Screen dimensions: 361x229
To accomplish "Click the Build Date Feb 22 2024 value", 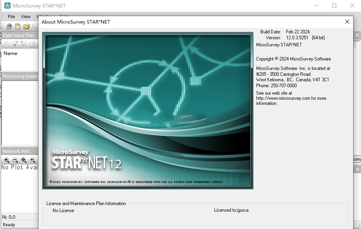I will point(298,32).
